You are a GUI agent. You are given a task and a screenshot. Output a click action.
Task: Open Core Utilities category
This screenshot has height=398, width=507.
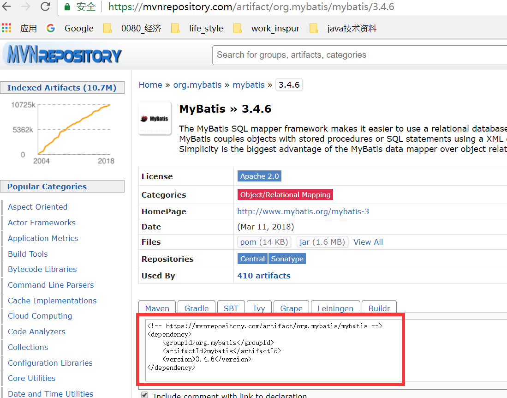click(x=32, y=378)
